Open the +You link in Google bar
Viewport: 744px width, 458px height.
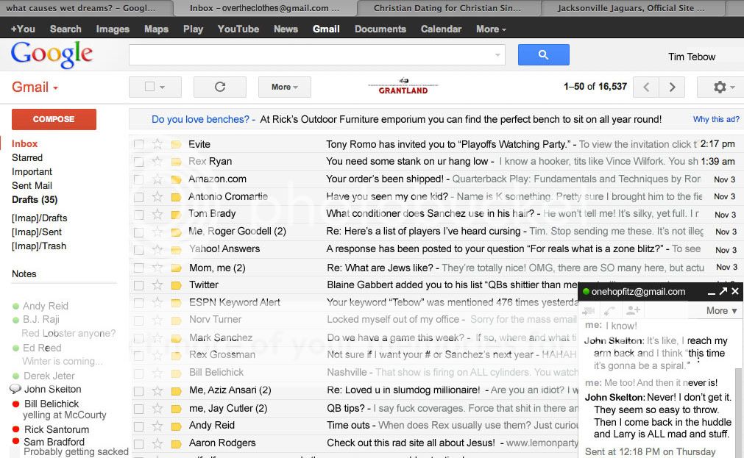click(23, 29)
